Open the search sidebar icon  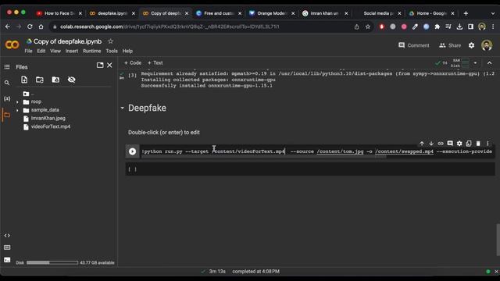point(7,83)
